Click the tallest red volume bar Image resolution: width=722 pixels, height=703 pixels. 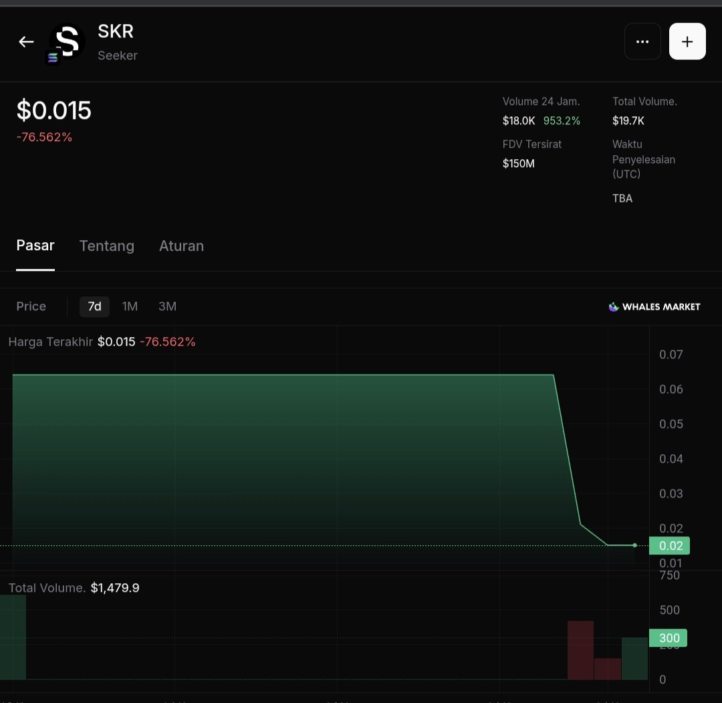tap(580, 650)
